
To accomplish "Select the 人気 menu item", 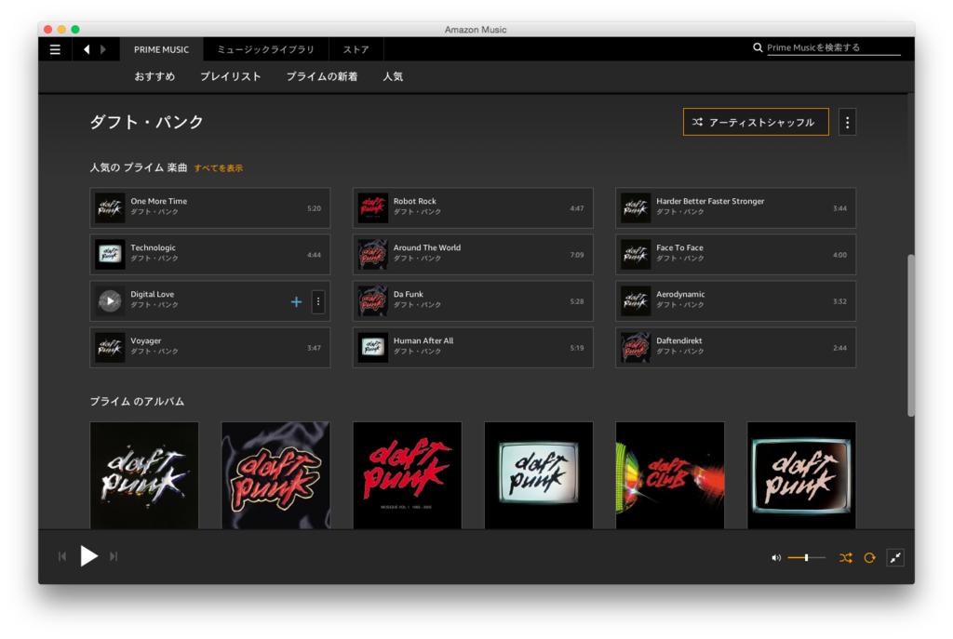I will click(x=393, y=76).
